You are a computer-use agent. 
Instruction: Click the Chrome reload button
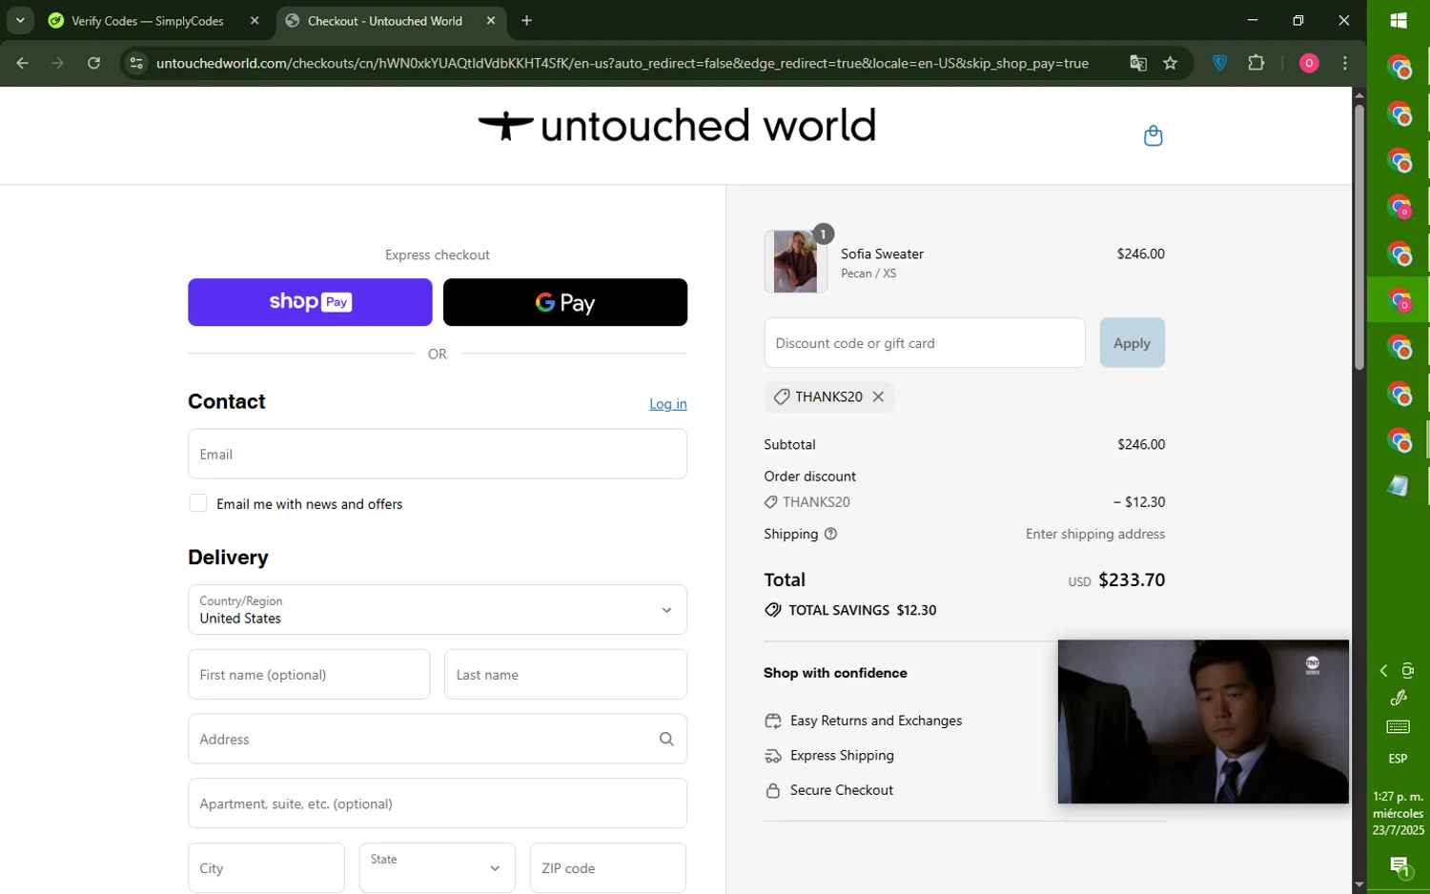coord(93,63)
